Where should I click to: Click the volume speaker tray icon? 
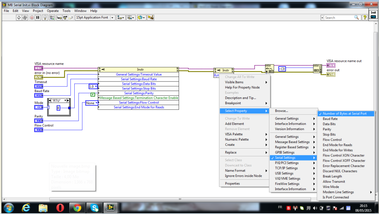click(x=315, y=208)
